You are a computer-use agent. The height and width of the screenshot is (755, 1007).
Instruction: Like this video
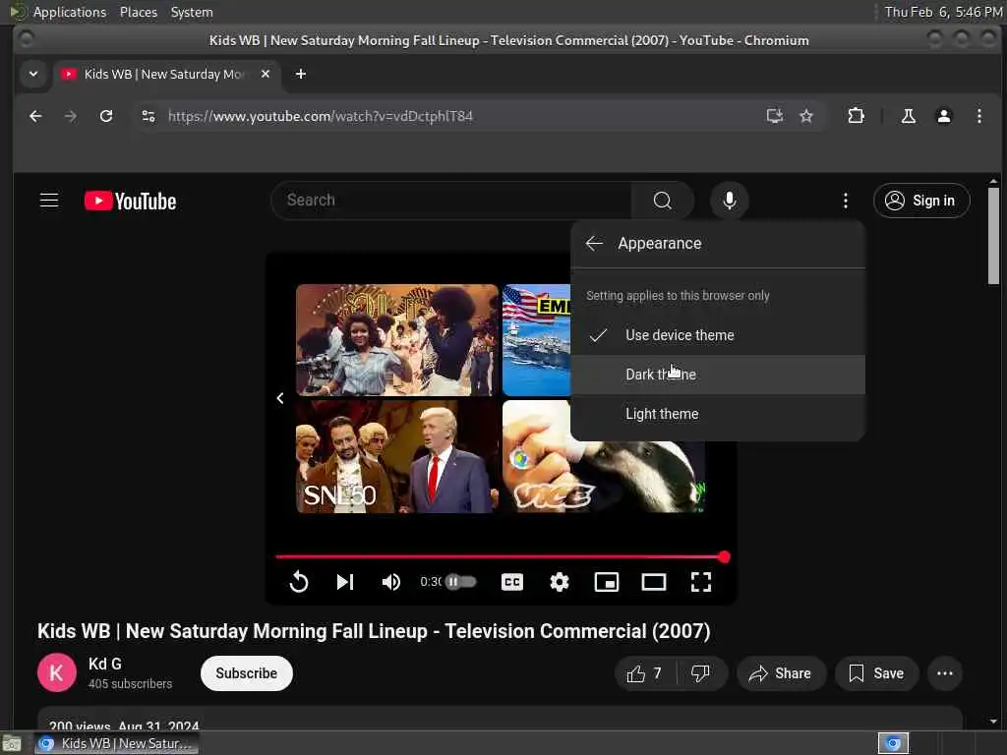click(645, 673)
